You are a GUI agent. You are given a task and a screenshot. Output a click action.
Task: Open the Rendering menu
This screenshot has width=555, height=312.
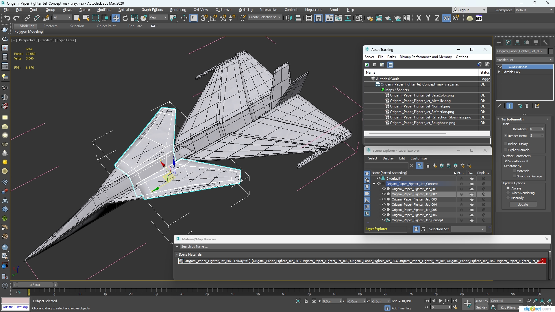point(178,10)
